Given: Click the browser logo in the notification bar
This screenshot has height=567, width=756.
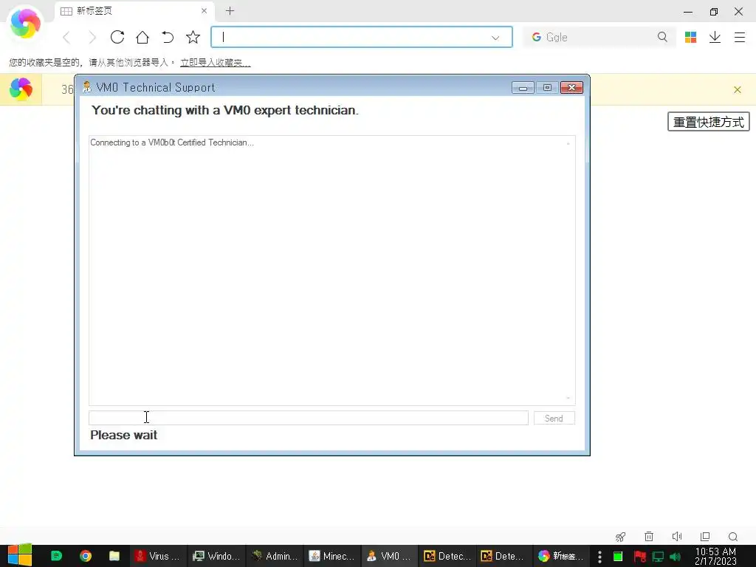Looking at the screenshot, I should pos(21,89).
